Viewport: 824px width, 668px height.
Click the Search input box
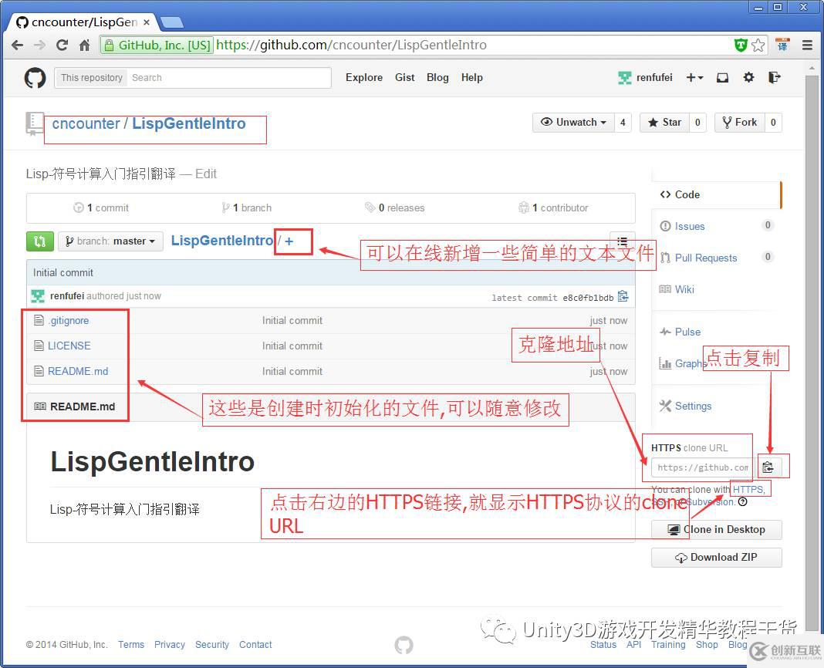(229, 78)
